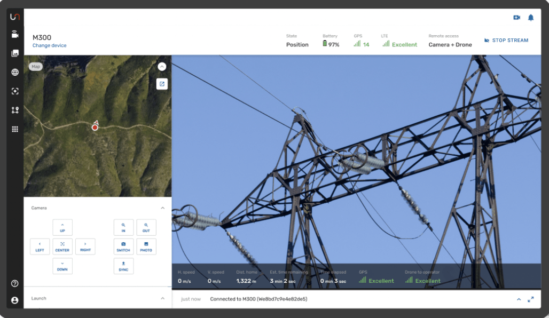The height and width of the screenshot is (318, 549).
Task: Open the media gallery sidebar icon
Action: [x=15, y=53]
